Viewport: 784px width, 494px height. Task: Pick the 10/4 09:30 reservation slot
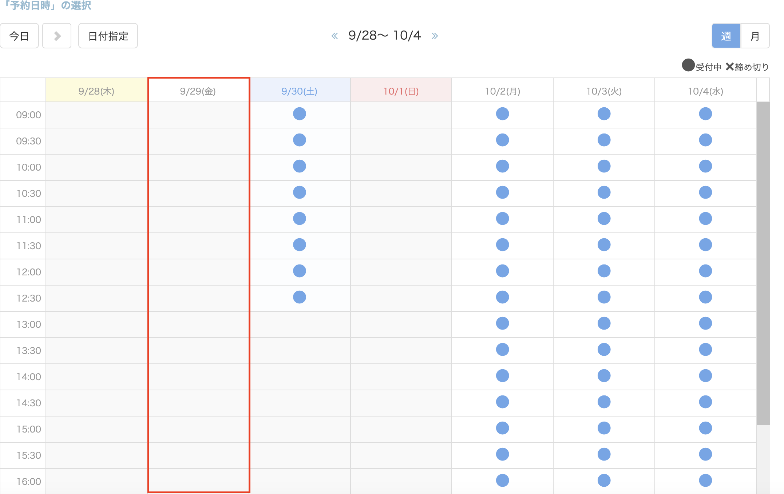click(x=705, y=140)
